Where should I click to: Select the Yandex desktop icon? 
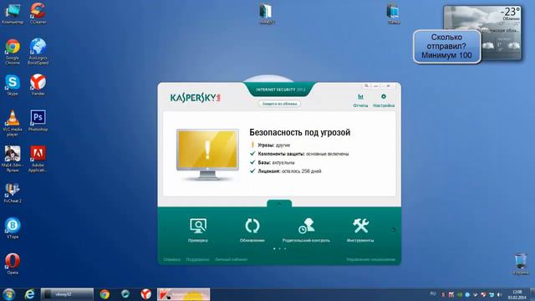(38, 85)
